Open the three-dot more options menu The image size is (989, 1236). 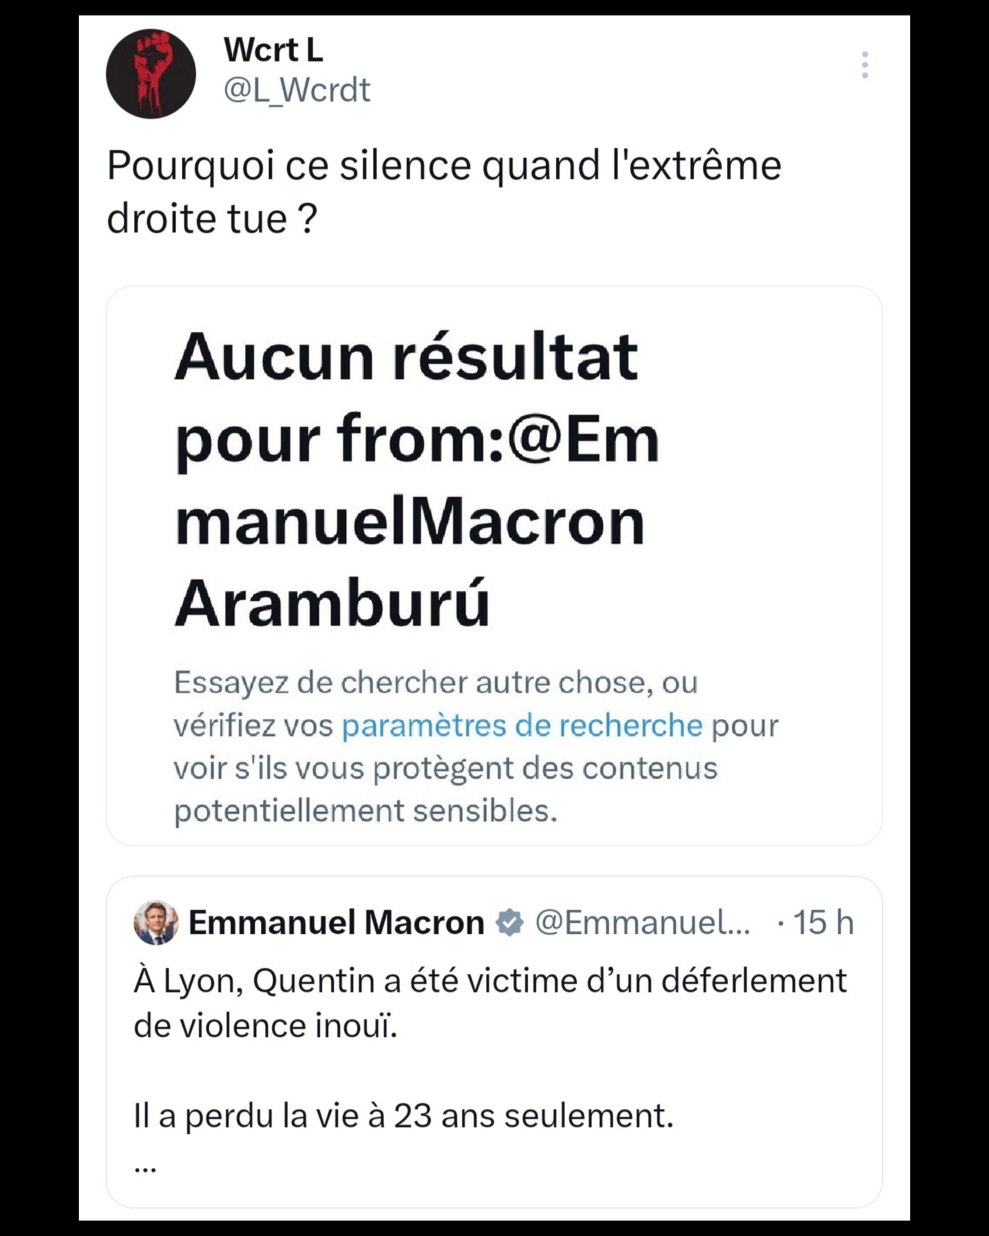click(x=864, y=65)
